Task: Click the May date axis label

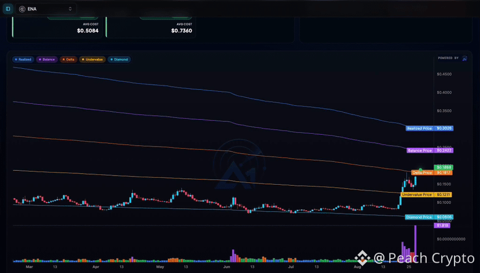Action: (x=160, y=267)
